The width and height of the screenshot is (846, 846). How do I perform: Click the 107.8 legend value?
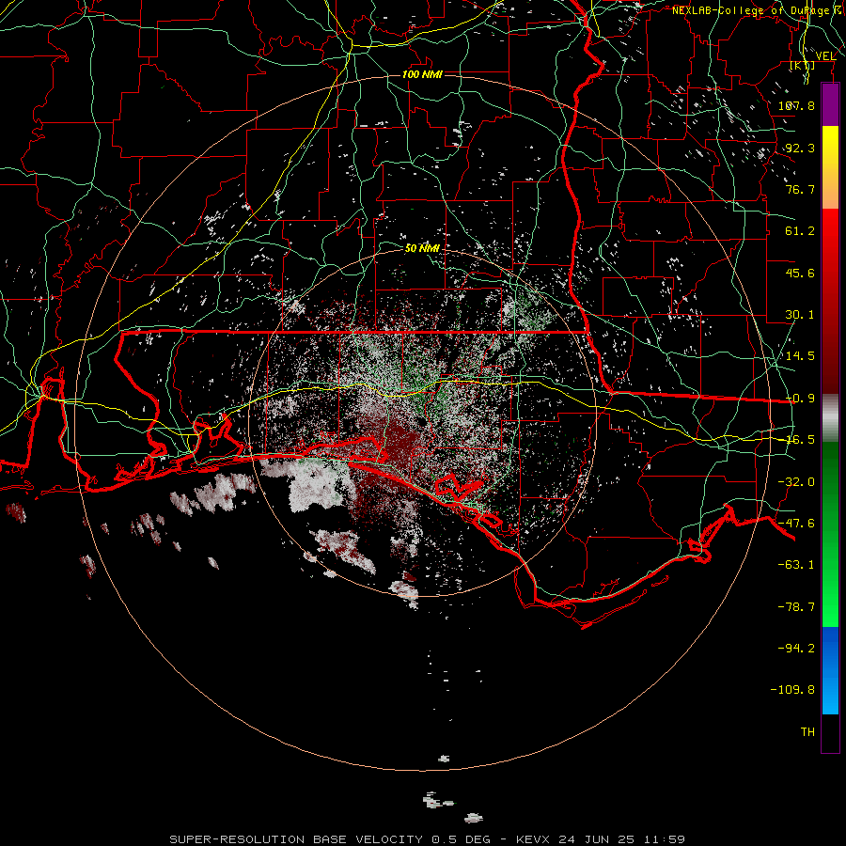tap(796, 105)
